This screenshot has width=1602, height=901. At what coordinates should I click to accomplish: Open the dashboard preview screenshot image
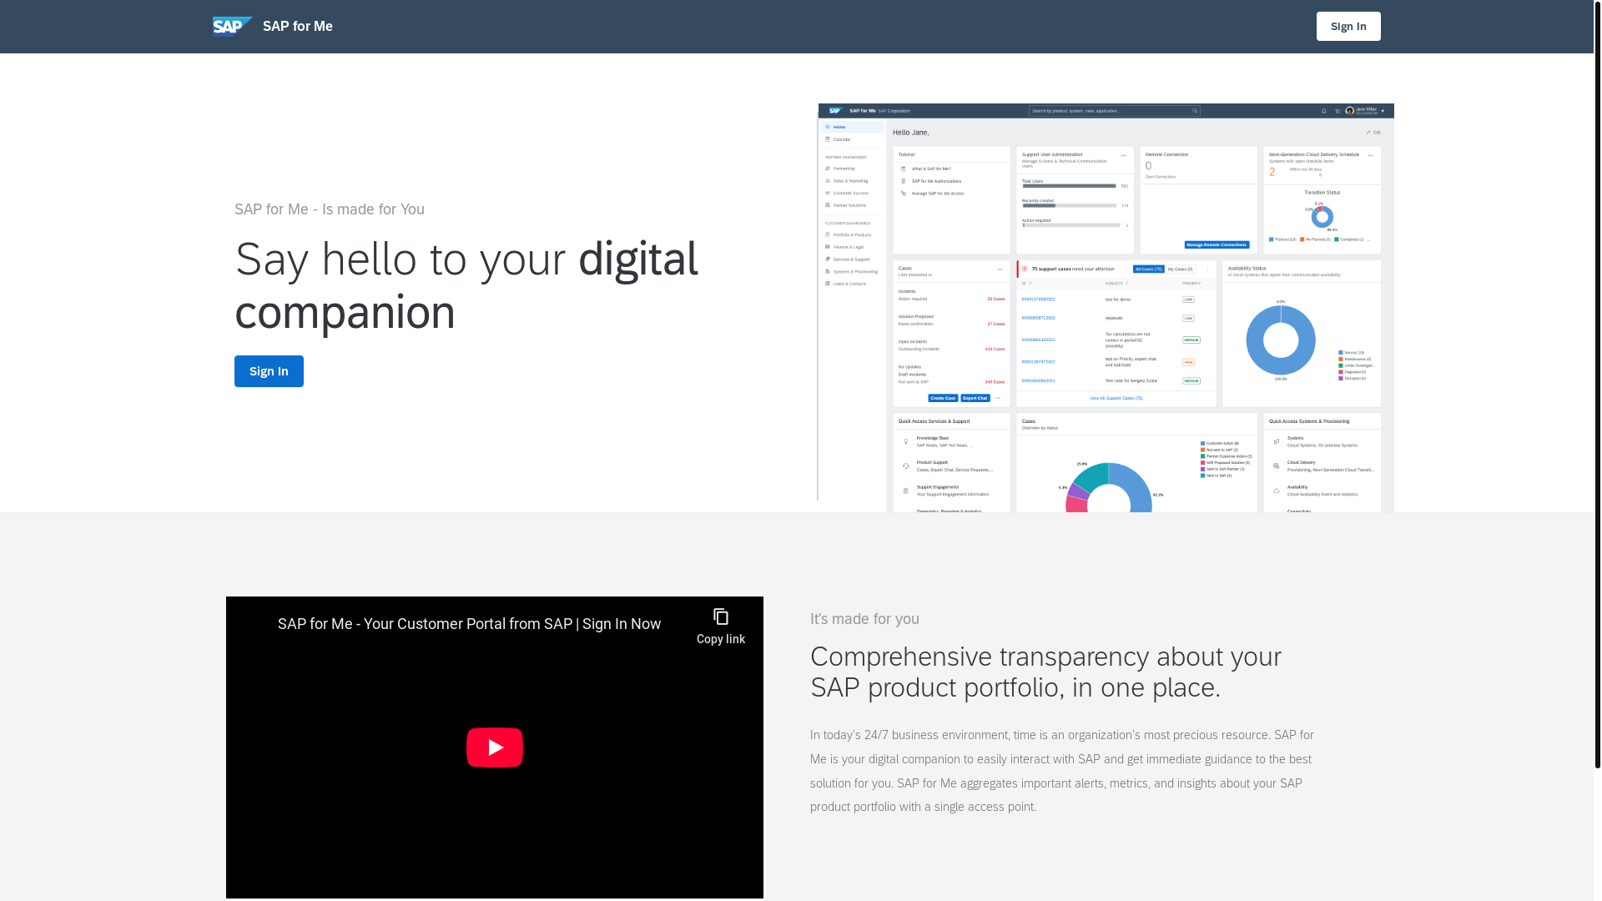coord(1106,308)
